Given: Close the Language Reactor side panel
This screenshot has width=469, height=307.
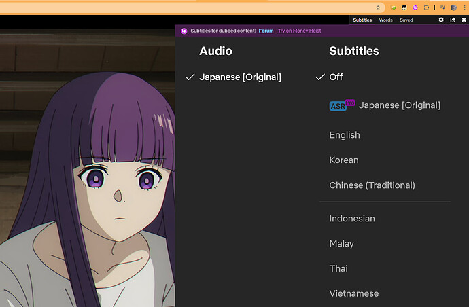Looking at the screenshot, I should (x=463, y=20).
